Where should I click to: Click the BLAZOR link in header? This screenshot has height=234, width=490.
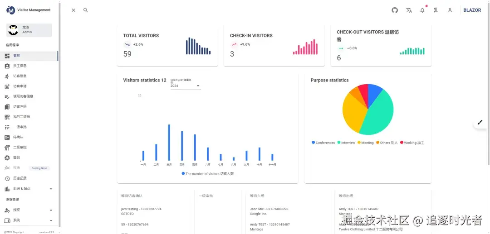click(x=472, y=10)
